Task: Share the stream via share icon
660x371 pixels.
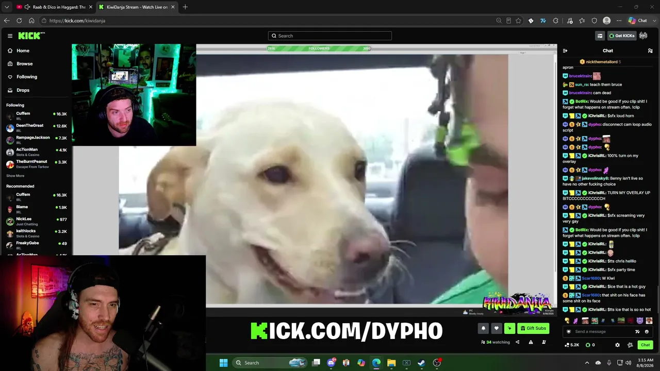Action: click(x=517, y=342)
